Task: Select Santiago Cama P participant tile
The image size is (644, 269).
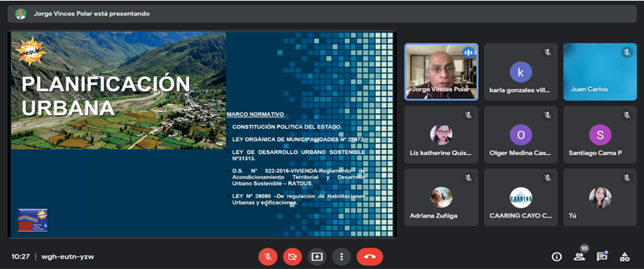Action: click(600, 134)
